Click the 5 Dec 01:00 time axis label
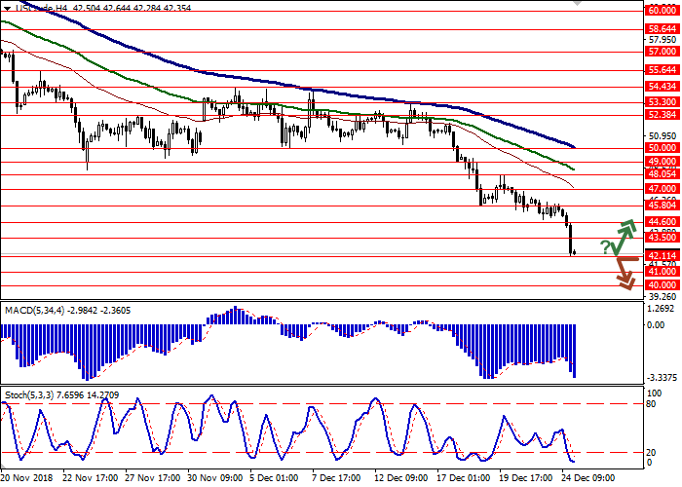682x487 pixels. tap(277, 478)
